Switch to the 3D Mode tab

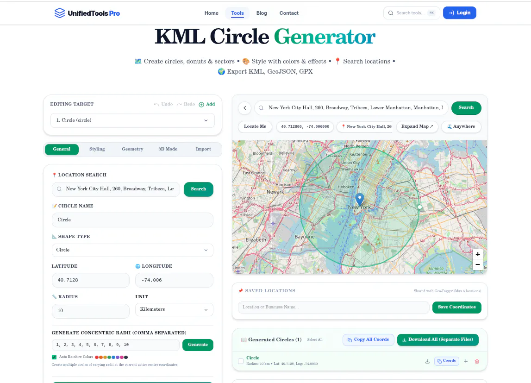point(168,149)
